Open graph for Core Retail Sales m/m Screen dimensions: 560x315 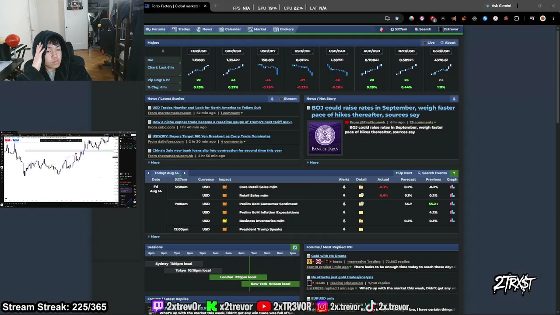coord(452,187)
